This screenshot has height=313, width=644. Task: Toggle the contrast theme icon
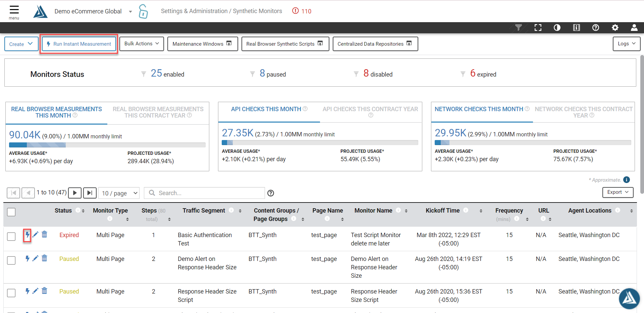pyautogui.click(x=557, y=28)
